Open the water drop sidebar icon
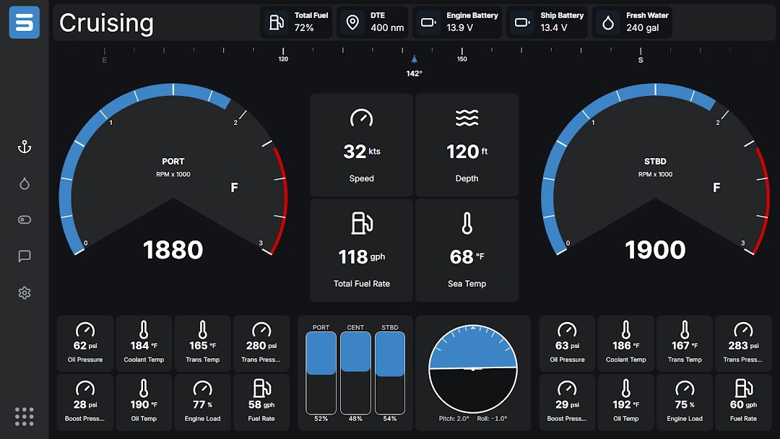 [x=25, y=183]
